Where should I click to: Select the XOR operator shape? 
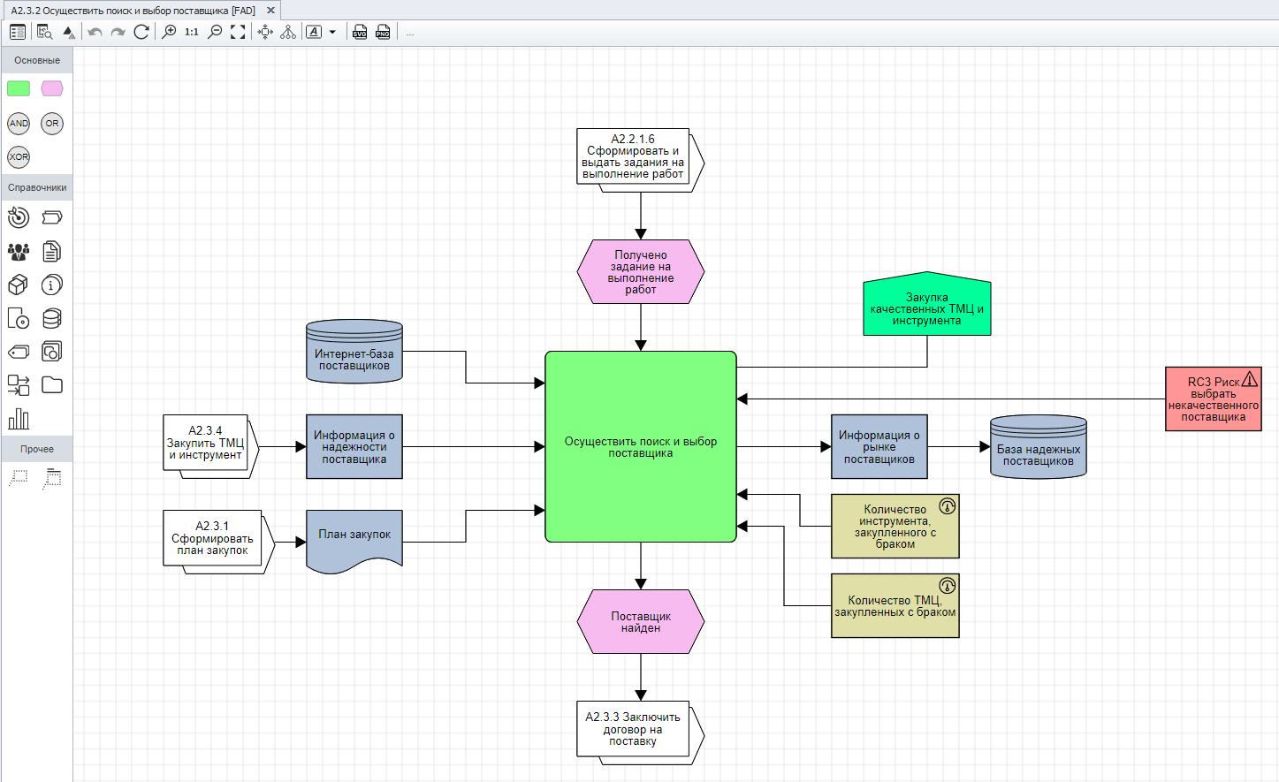tap(19, 157)
